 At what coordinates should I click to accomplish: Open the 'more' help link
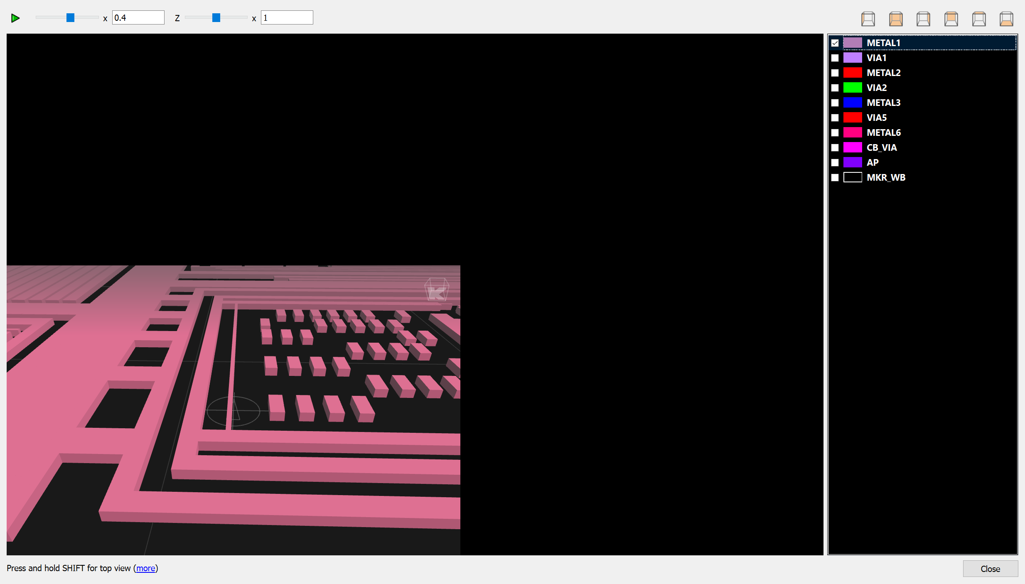click(x=145, y=568)
